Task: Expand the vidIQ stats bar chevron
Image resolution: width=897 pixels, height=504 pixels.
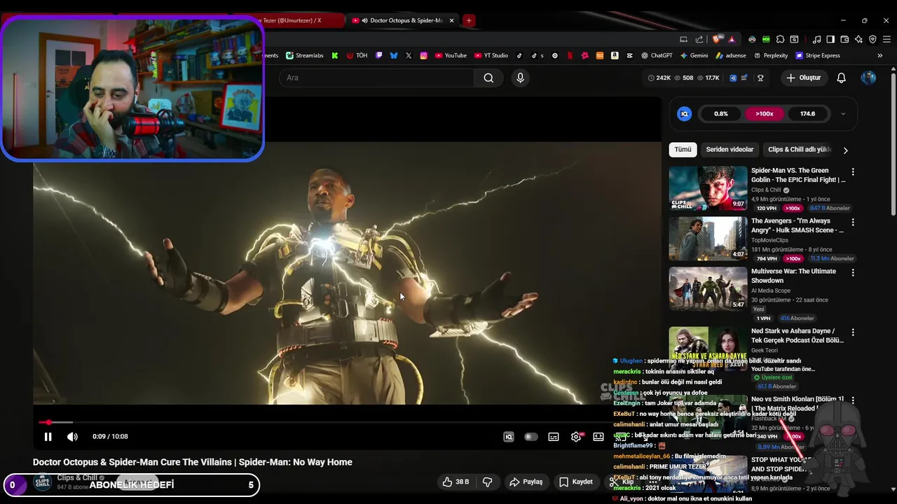Action: click(x=843, y=114)
